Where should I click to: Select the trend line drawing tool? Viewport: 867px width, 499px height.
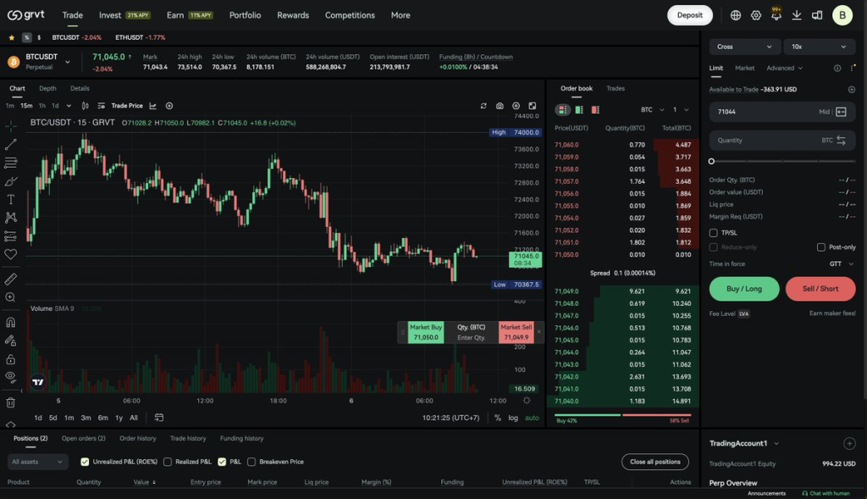[11, 144]
